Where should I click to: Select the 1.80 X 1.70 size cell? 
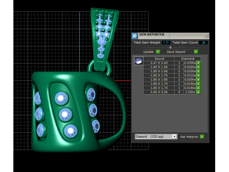point(159,88)
